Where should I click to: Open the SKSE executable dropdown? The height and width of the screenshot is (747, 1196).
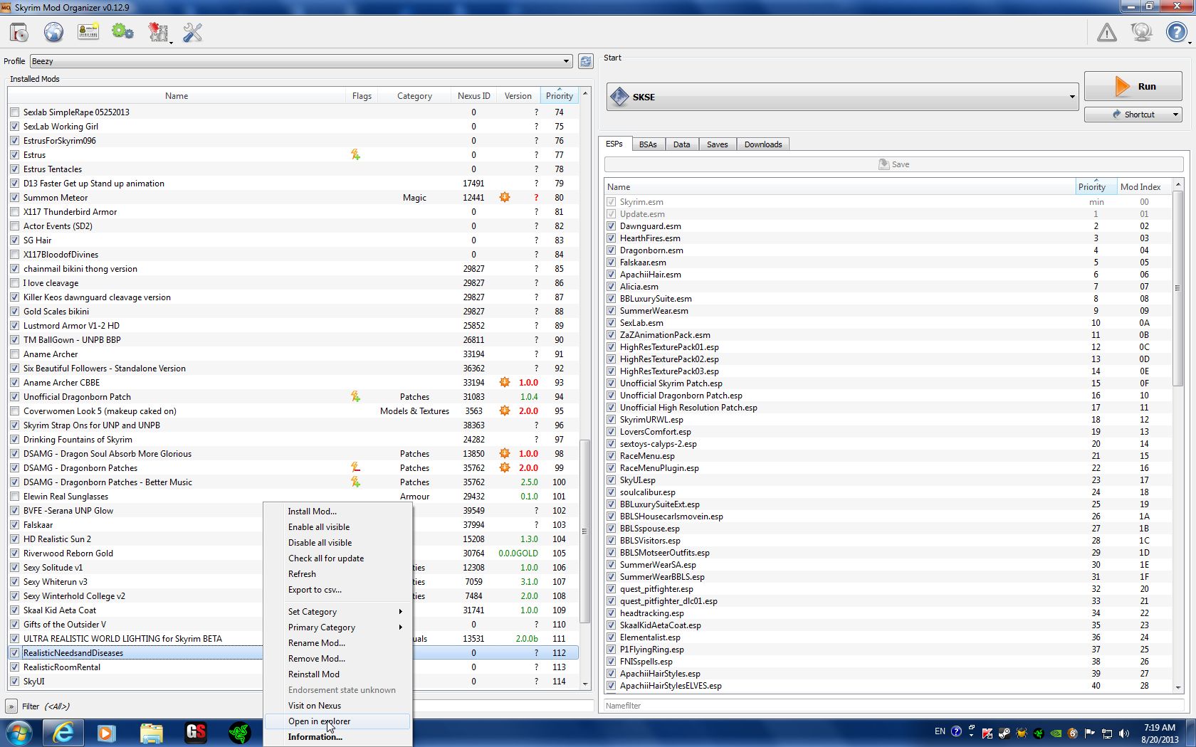1071,97
